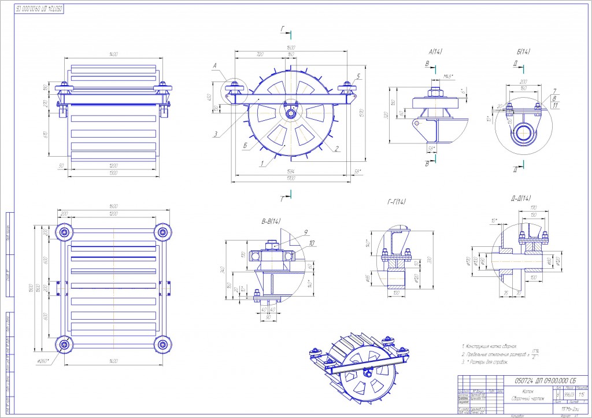592x418 pixels.
Task: Click the detail callout letter "А" near the wheel
Action: coord(215,66)
